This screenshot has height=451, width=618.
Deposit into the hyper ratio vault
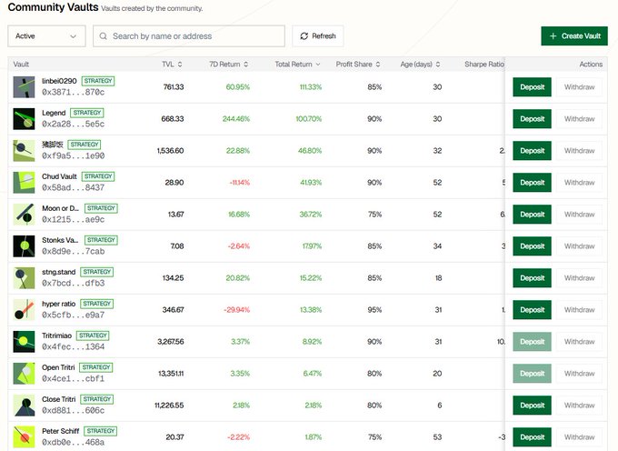pos(532,310)
